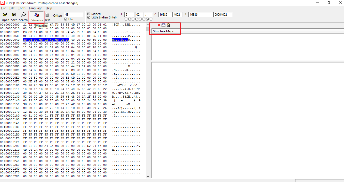Click the hex view scrollbar thumb
Viewport: 344px width, 182px height.
coord(148,29)
